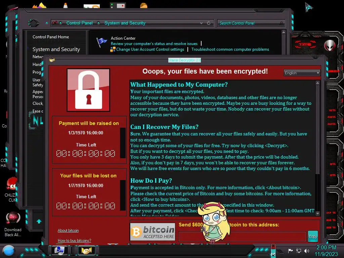Viewport: 344px width, 258px height.
Task: Click the Control Panel back navigation button
Action: 33,23
